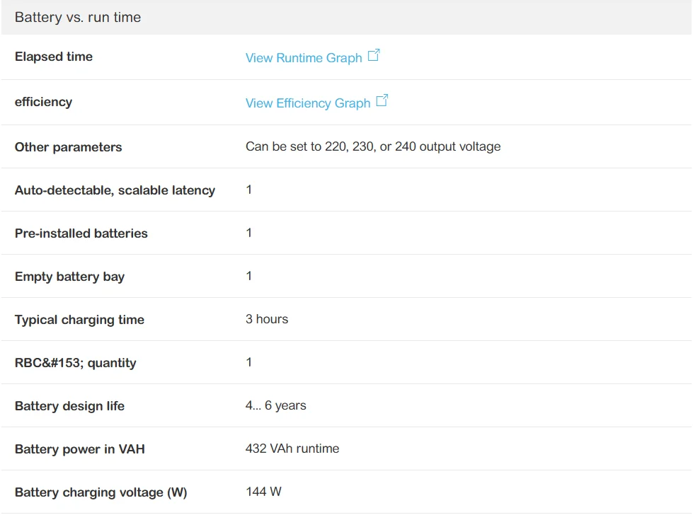The width and height of the screenshot is (693, 515).
Task: Open the View Efficiency Graph link
Action: pyautogui.click(x=308, y=103)
